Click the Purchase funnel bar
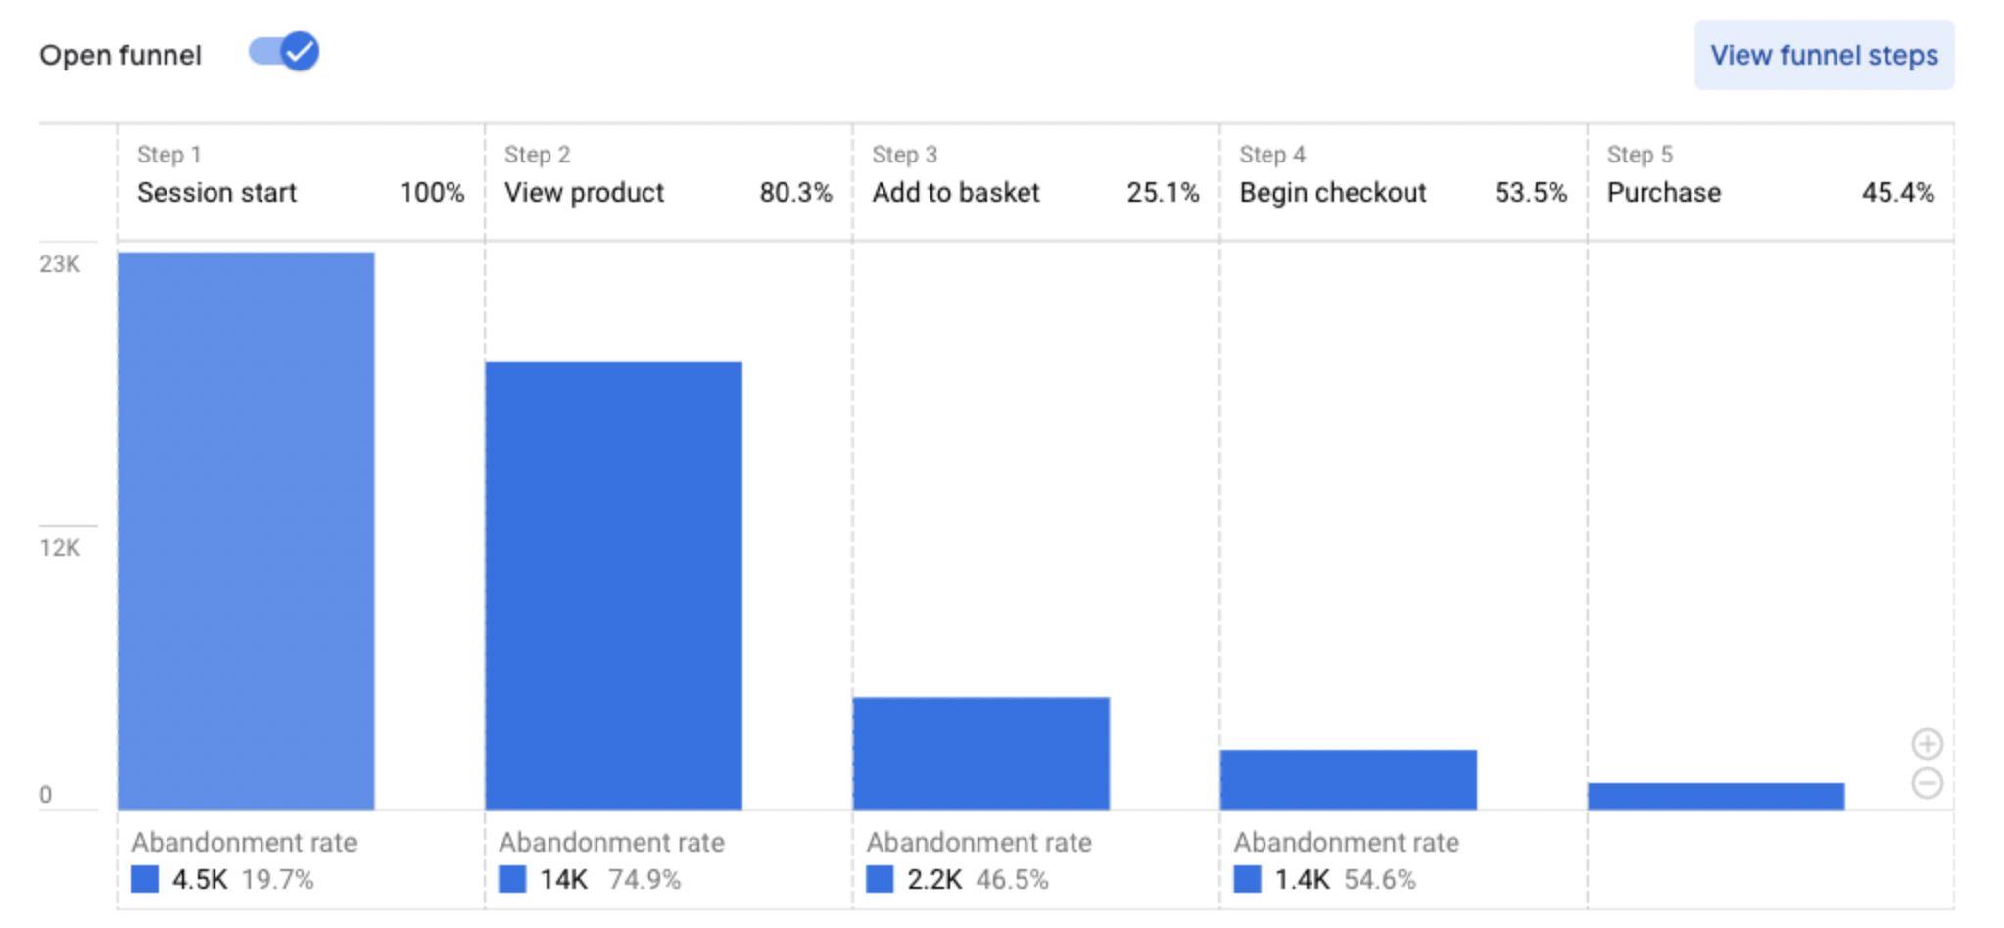Viewport: 2004px width, 928px height. [x=1716, y=796]
